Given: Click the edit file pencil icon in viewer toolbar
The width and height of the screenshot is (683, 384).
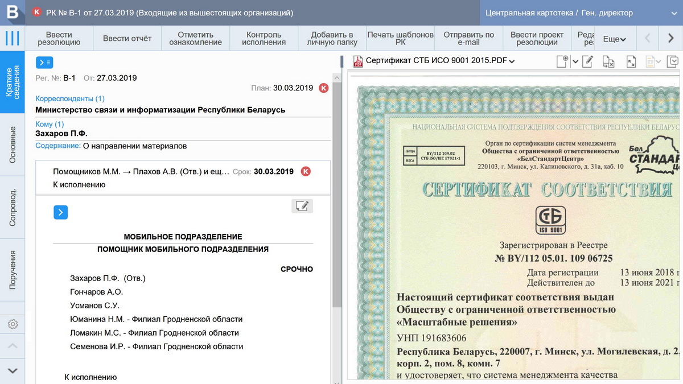Looking at the screenshot, I should 588,61.
